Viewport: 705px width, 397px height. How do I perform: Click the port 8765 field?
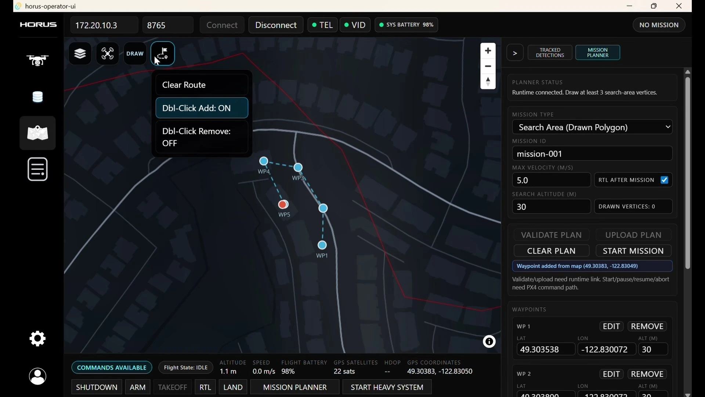coord(168,25)
